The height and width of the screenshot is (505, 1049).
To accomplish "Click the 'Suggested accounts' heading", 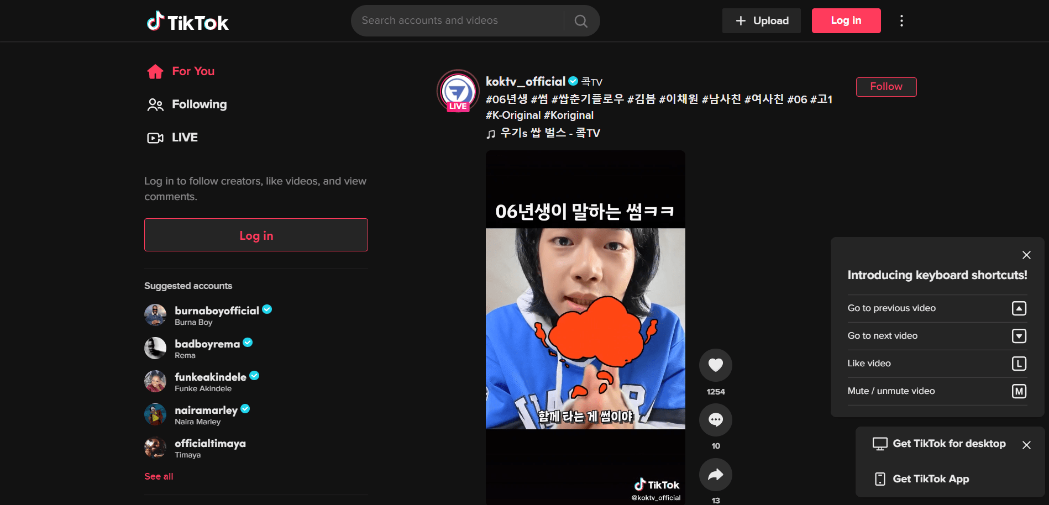I will 188,286.
